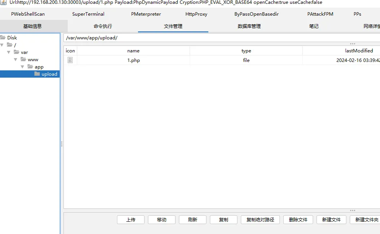Sort files by lastModified column header
This screenshot has height=234, width=380.
[359, 50]
